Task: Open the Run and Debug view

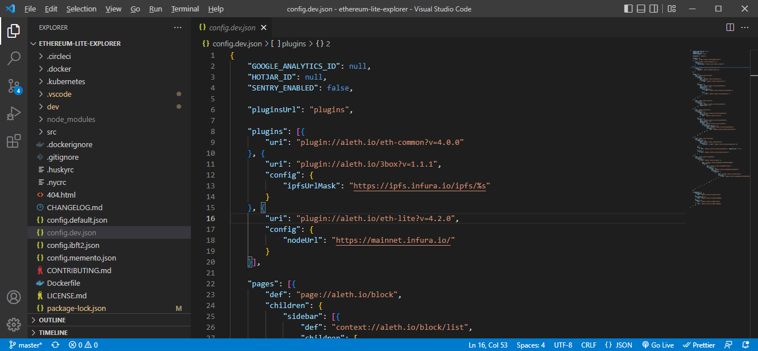Action: tap(14, 113)
